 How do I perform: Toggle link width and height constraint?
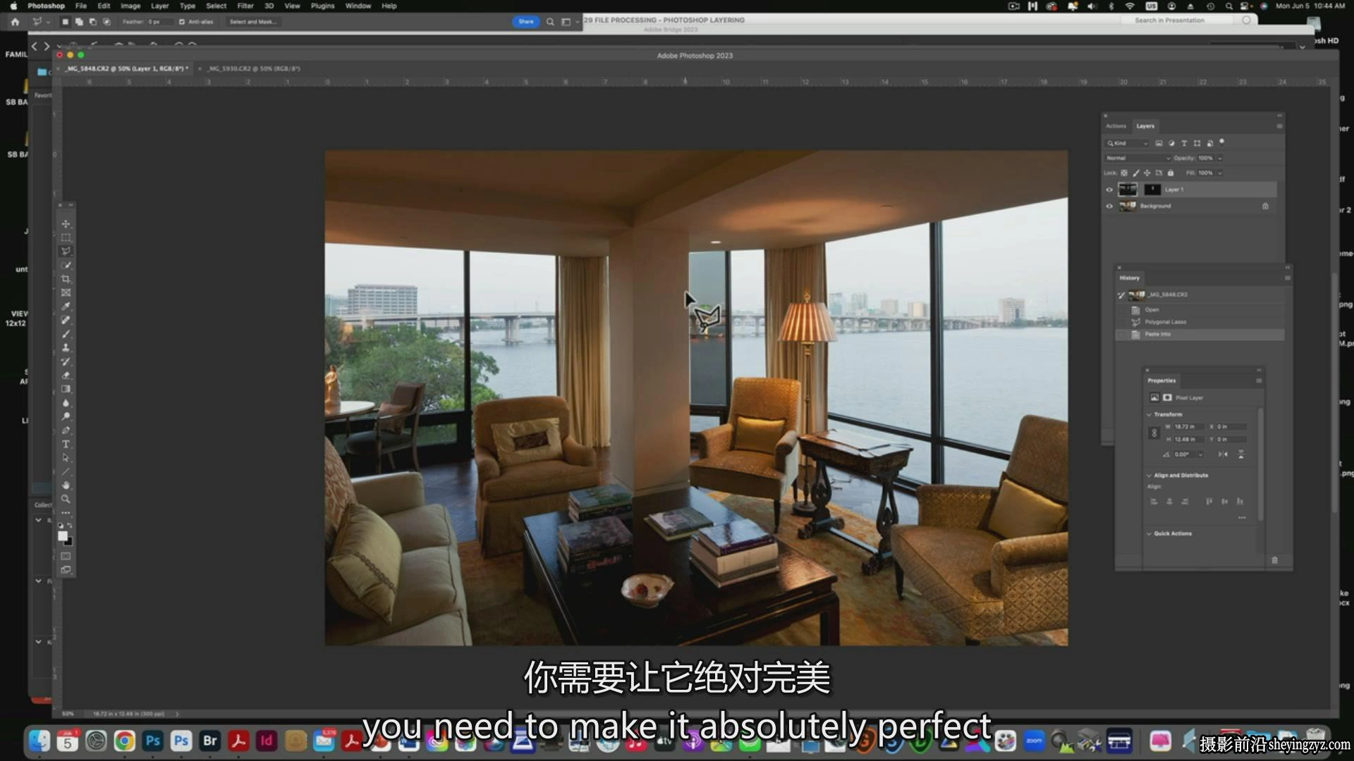(x=1154, y=433)
